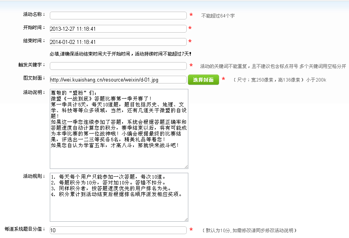Click red asterisk beside 触发关键字 field
The height and width of the screenshot is (238, 349).
191,66
